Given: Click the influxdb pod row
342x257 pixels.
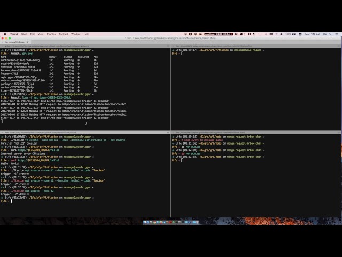Looking at the screenshot, I should (x=49, y=67).
